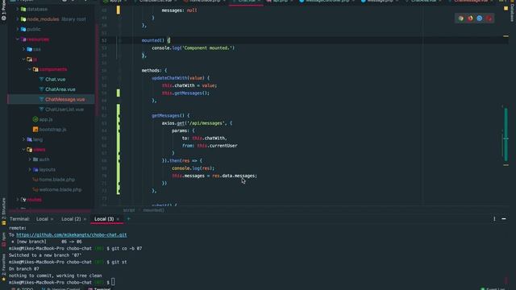Close the Local (3) terminal tab
Viewport: 516px width, 290px height.
click(x=118, y=219)
